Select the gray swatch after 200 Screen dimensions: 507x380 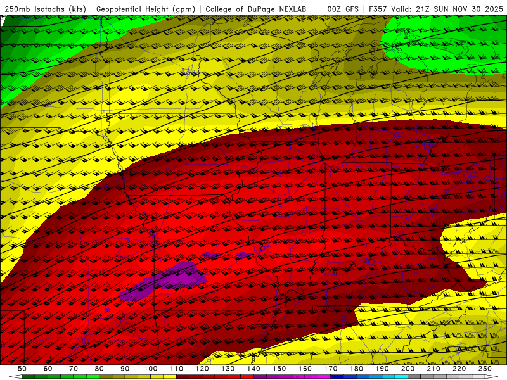click(x=414, y=376)
